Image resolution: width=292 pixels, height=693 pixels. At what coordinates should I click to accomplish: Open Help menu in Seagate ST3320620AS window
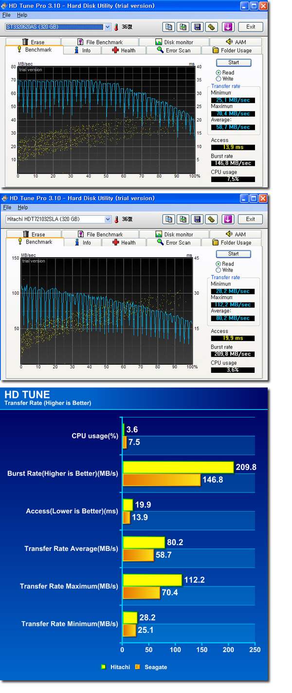coord(22,15)
